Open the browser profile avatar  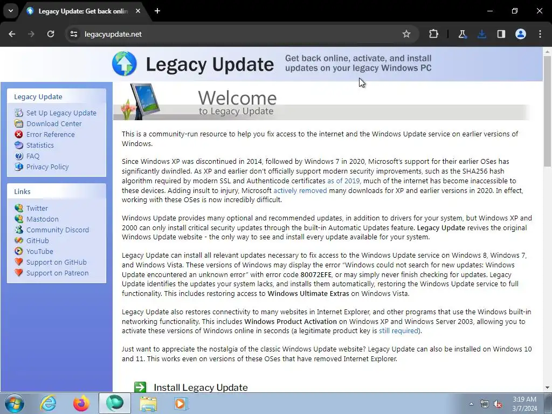(521, 34)
